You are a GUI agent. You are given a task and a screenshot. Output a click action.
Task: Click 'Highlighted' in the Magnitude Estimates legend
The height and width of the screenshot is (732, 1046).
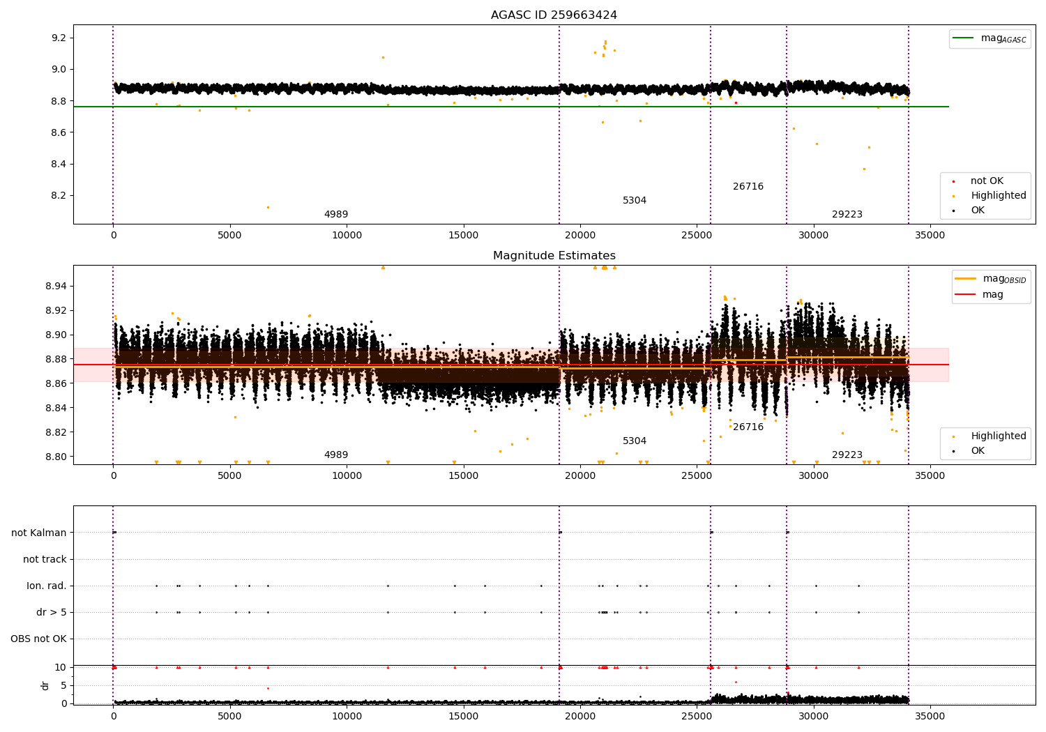999,436
